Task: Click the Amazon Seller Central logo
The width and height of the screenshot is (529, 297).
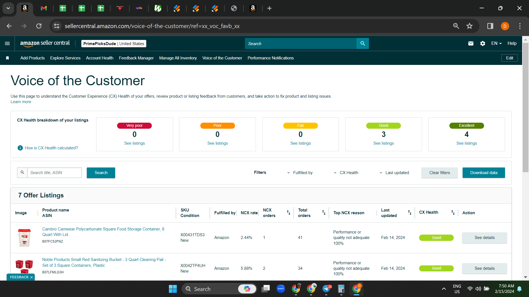Action: pyautogui.click(x=45, y=43)
